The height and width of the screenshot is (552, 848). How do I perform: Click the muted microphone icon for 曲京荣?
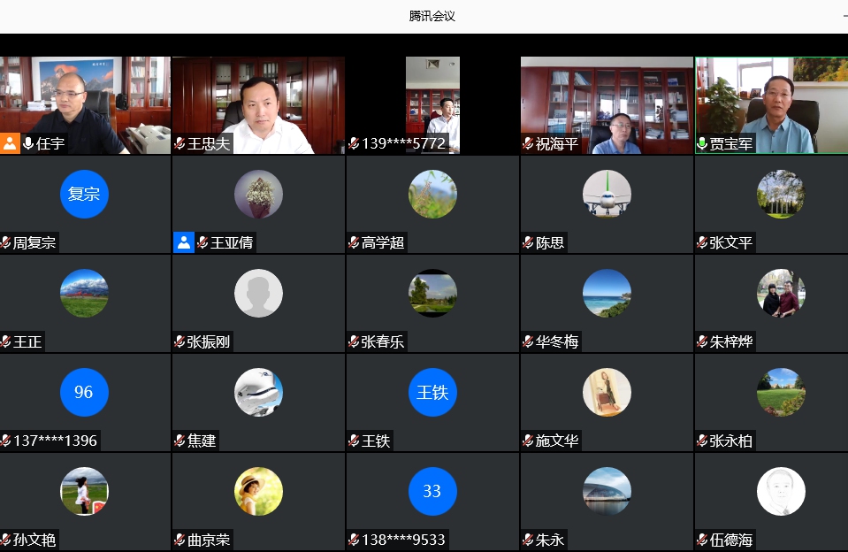pos(180,540)
